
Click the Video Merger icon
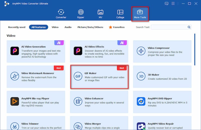coord(78,126)
